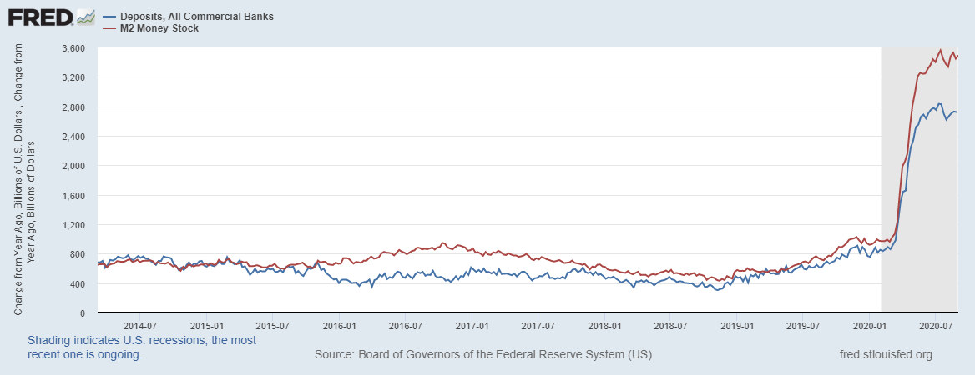Click the 2,000 y-axis tick label

coord(74,166)
